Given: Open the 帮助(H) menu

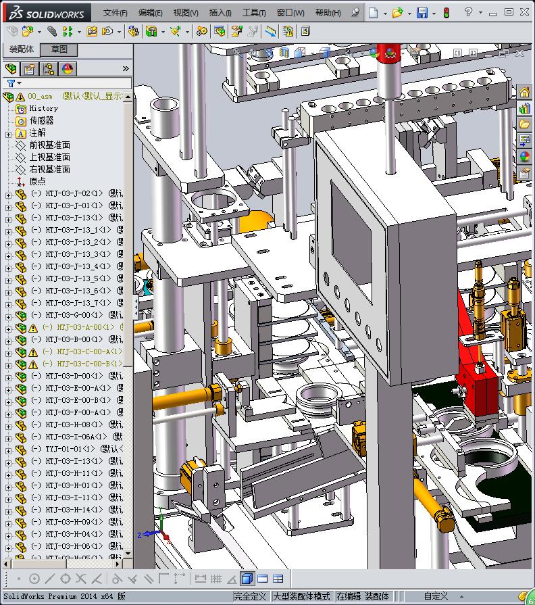Looking at the screenshot, I should click(x=328, y=13).
